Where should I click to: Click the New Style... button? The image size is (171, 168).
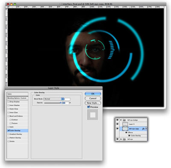(93, 103)
